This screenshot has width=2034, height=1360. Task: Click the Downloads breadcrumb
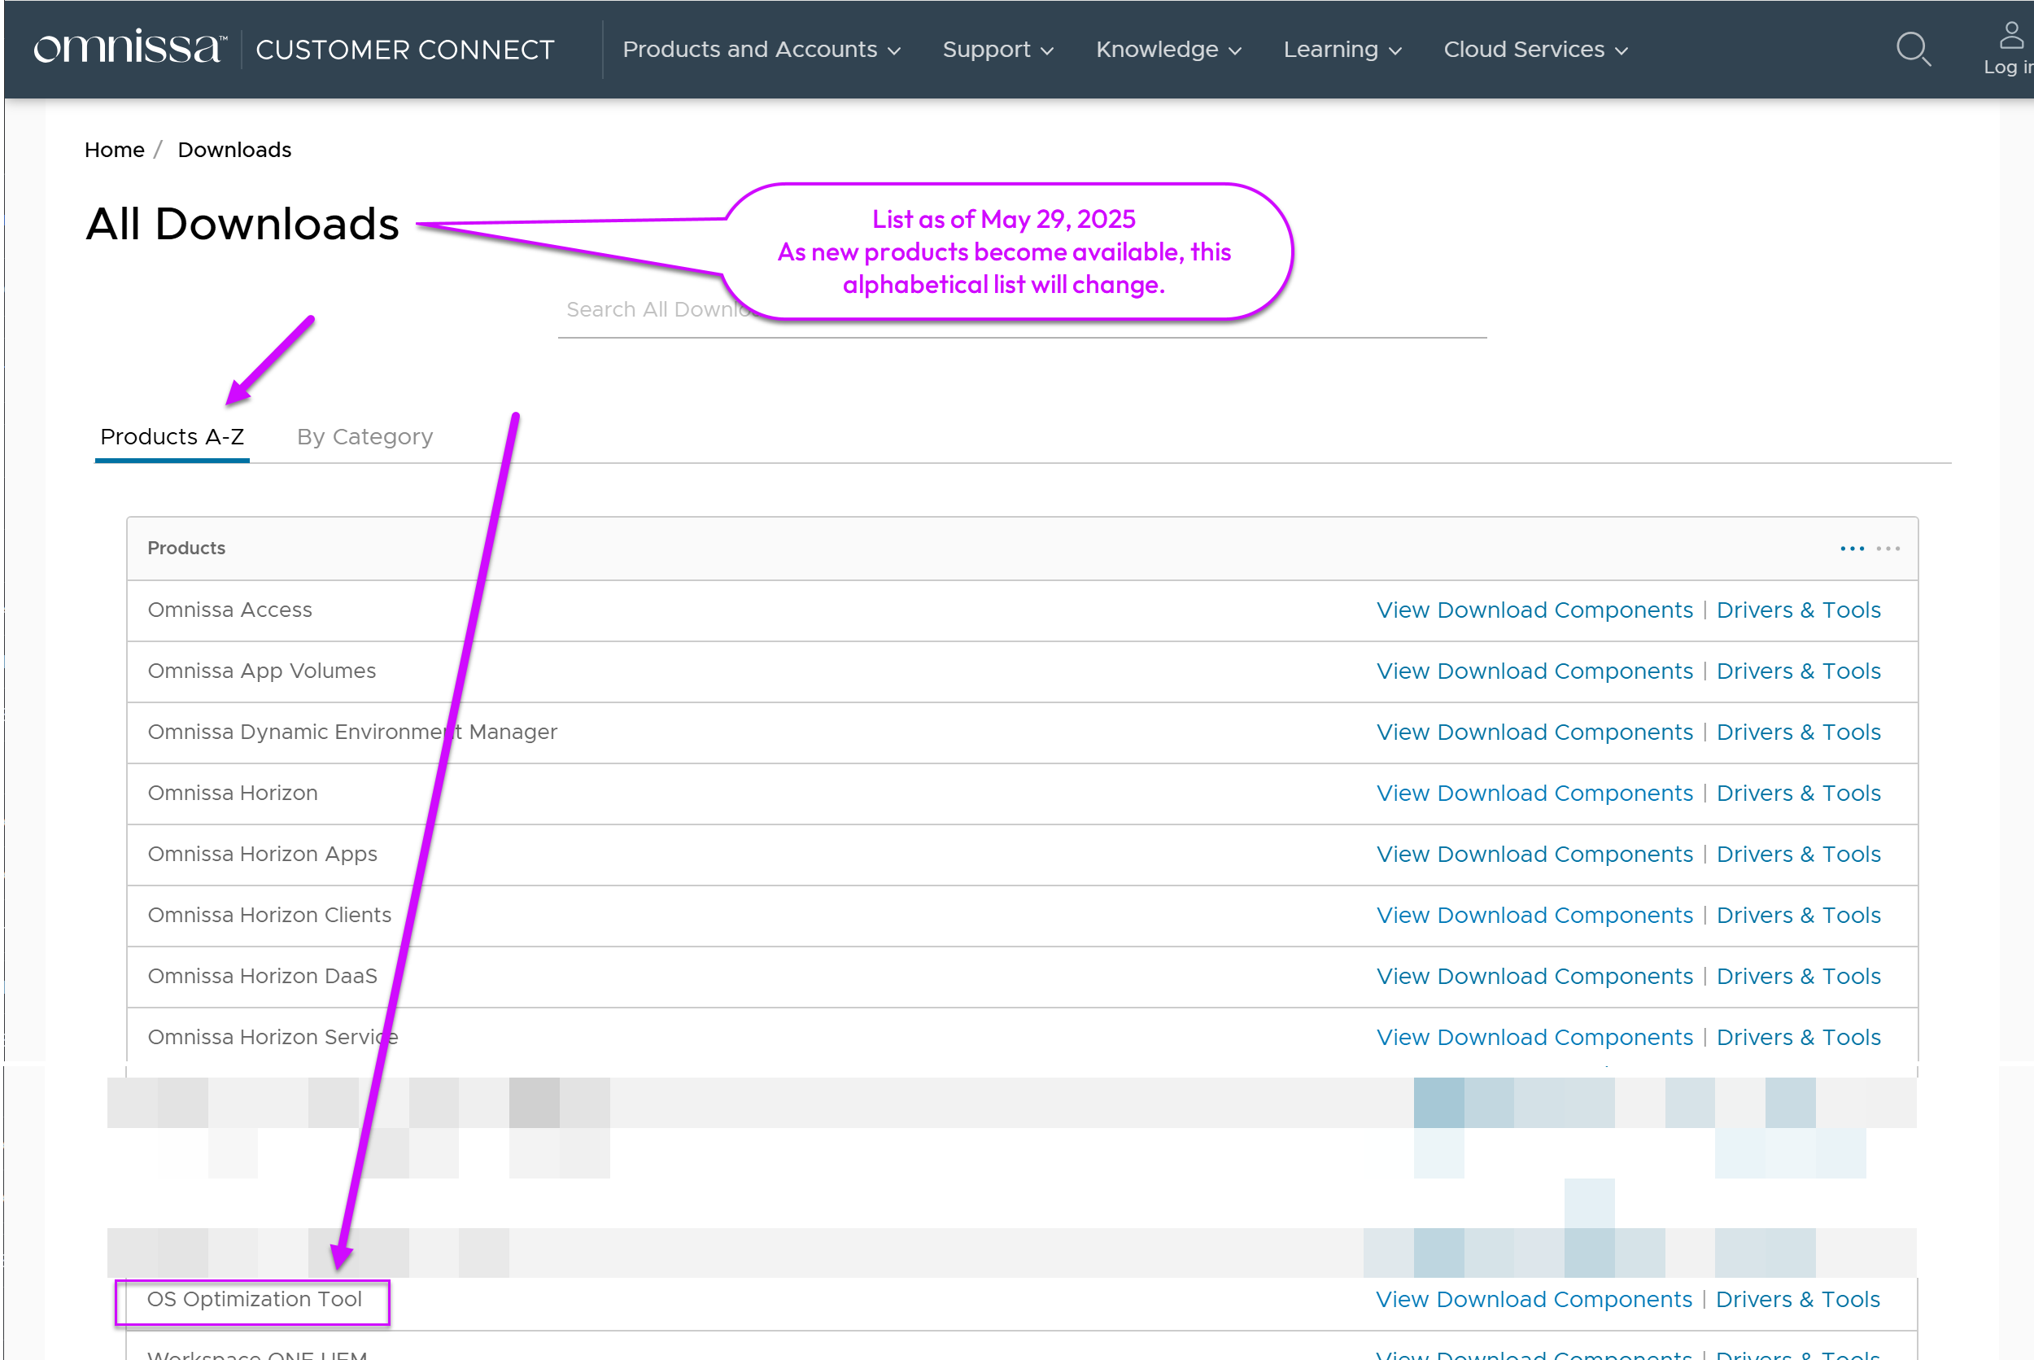[x=234, y=150]
